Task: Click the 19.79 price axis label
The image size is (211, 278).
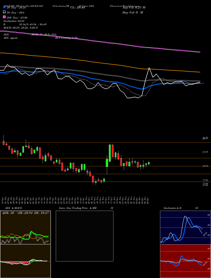Action: click(x=205, y=166)
